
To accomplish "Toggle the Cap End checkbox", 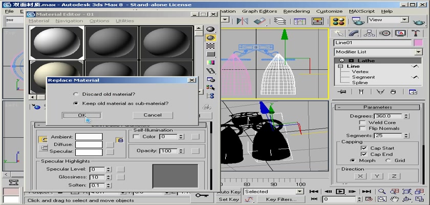I will click(x=363, y=154).
